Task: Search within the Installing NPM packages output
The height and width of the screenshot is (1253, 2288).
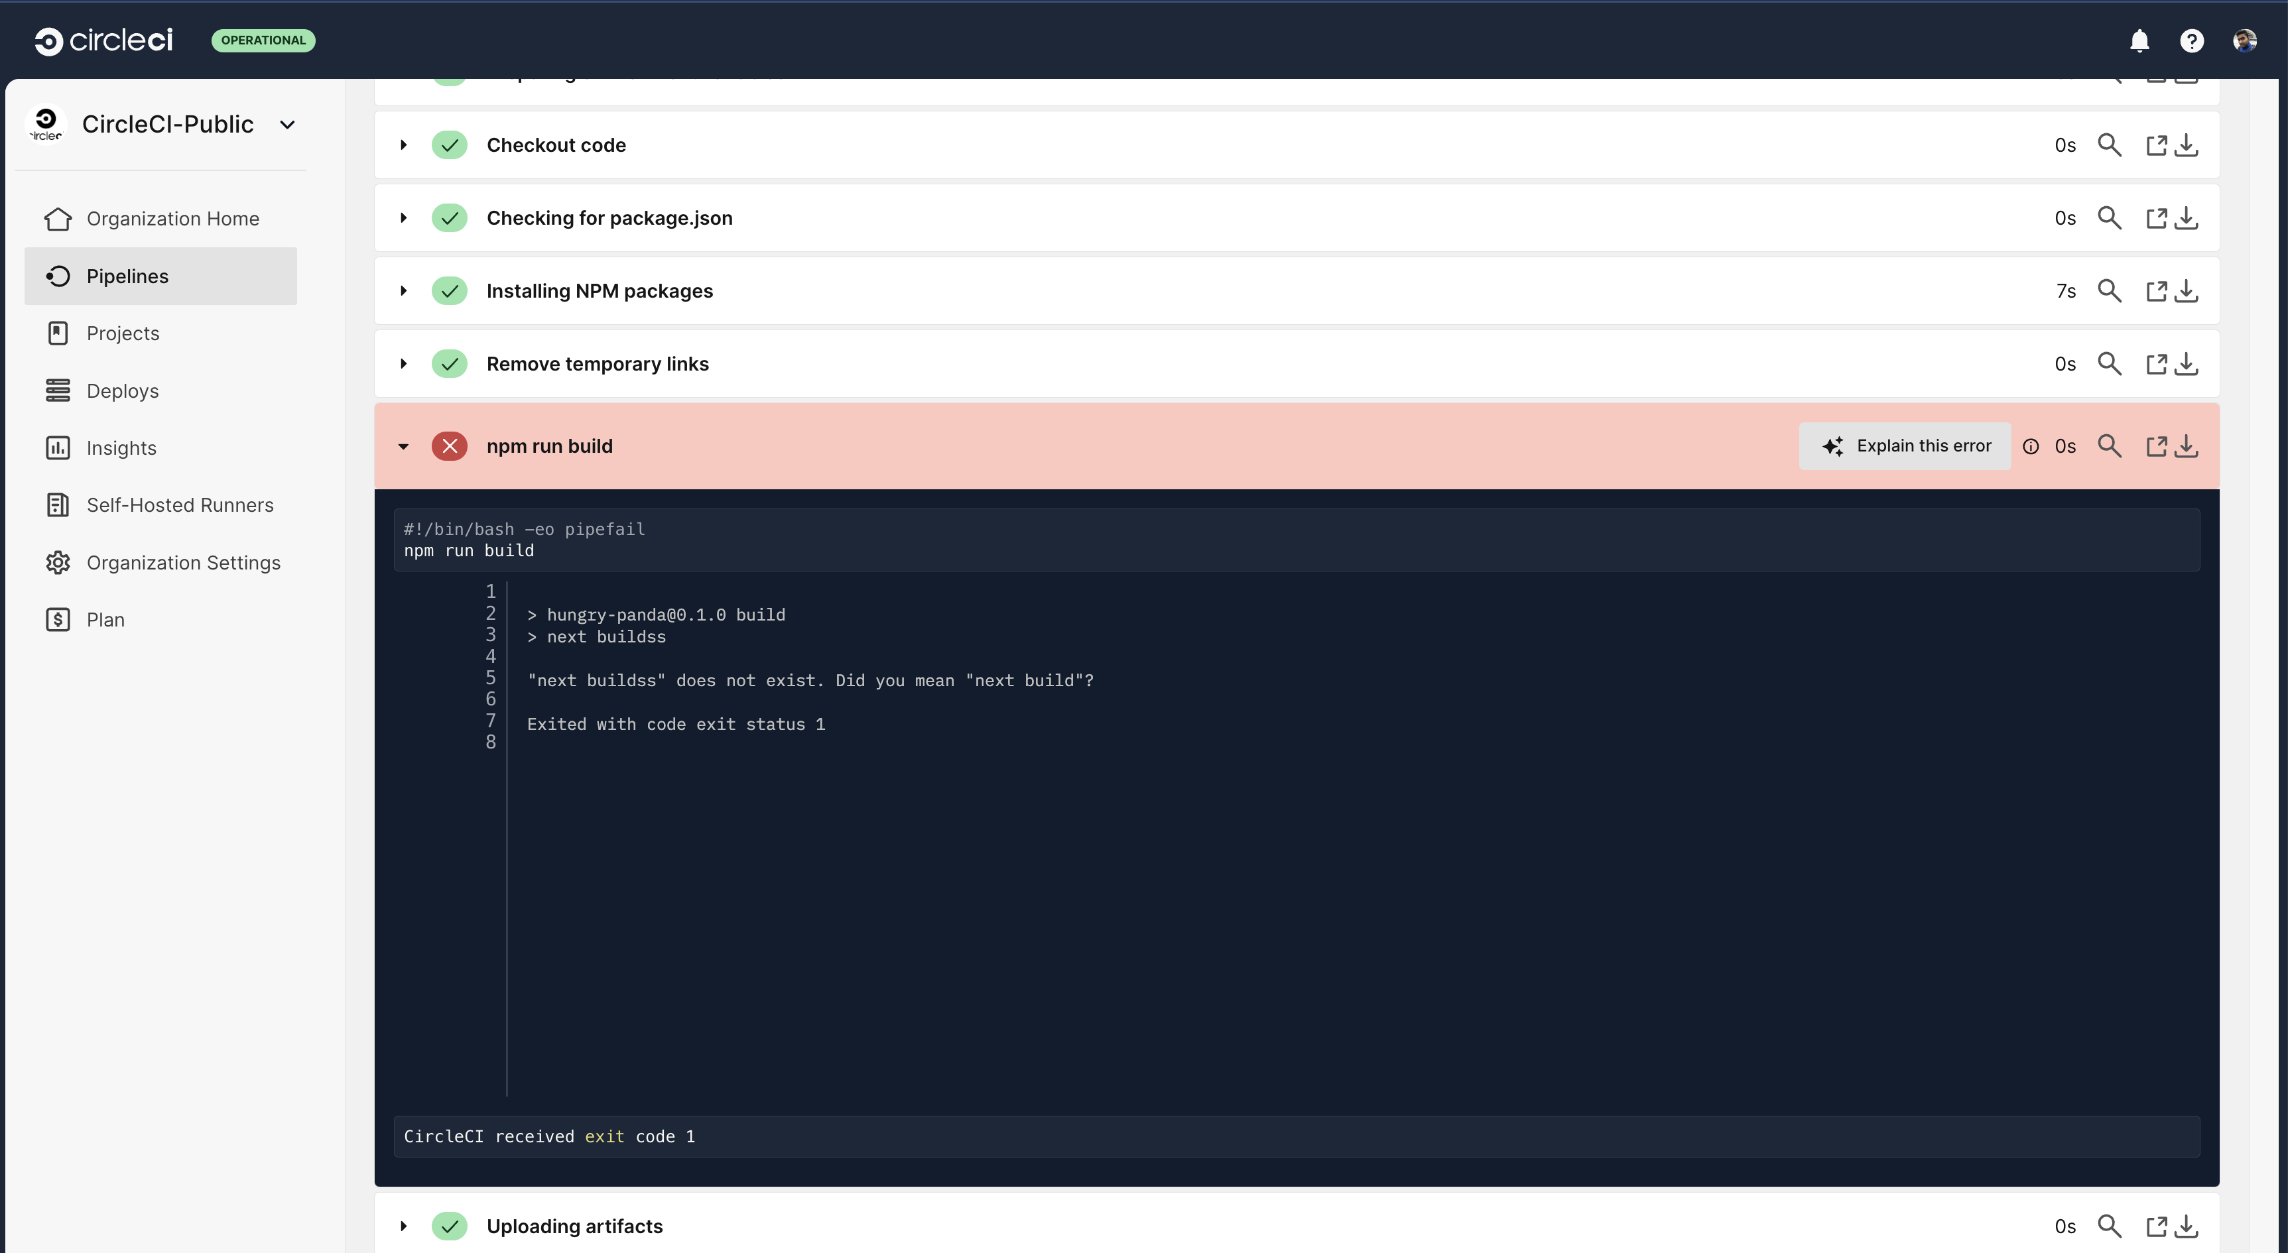Action: click(2110, 290)
